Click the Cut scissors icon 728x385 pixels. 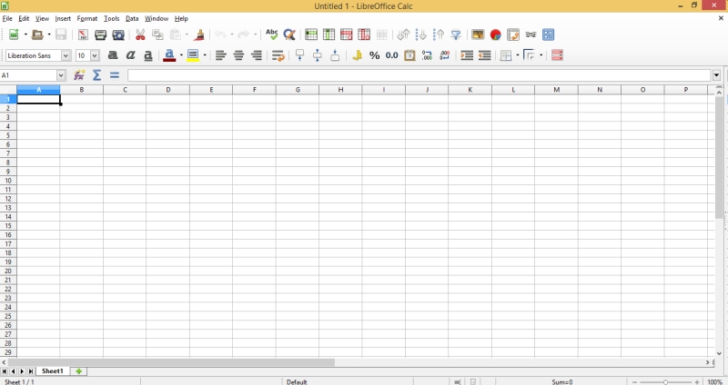[x=140, y=35]
